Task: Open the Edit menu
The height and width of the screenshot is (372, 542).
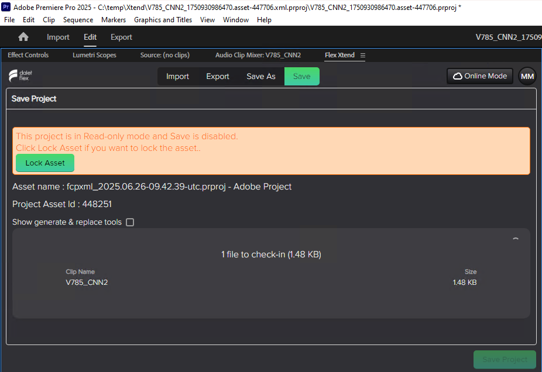Action: 28,20
